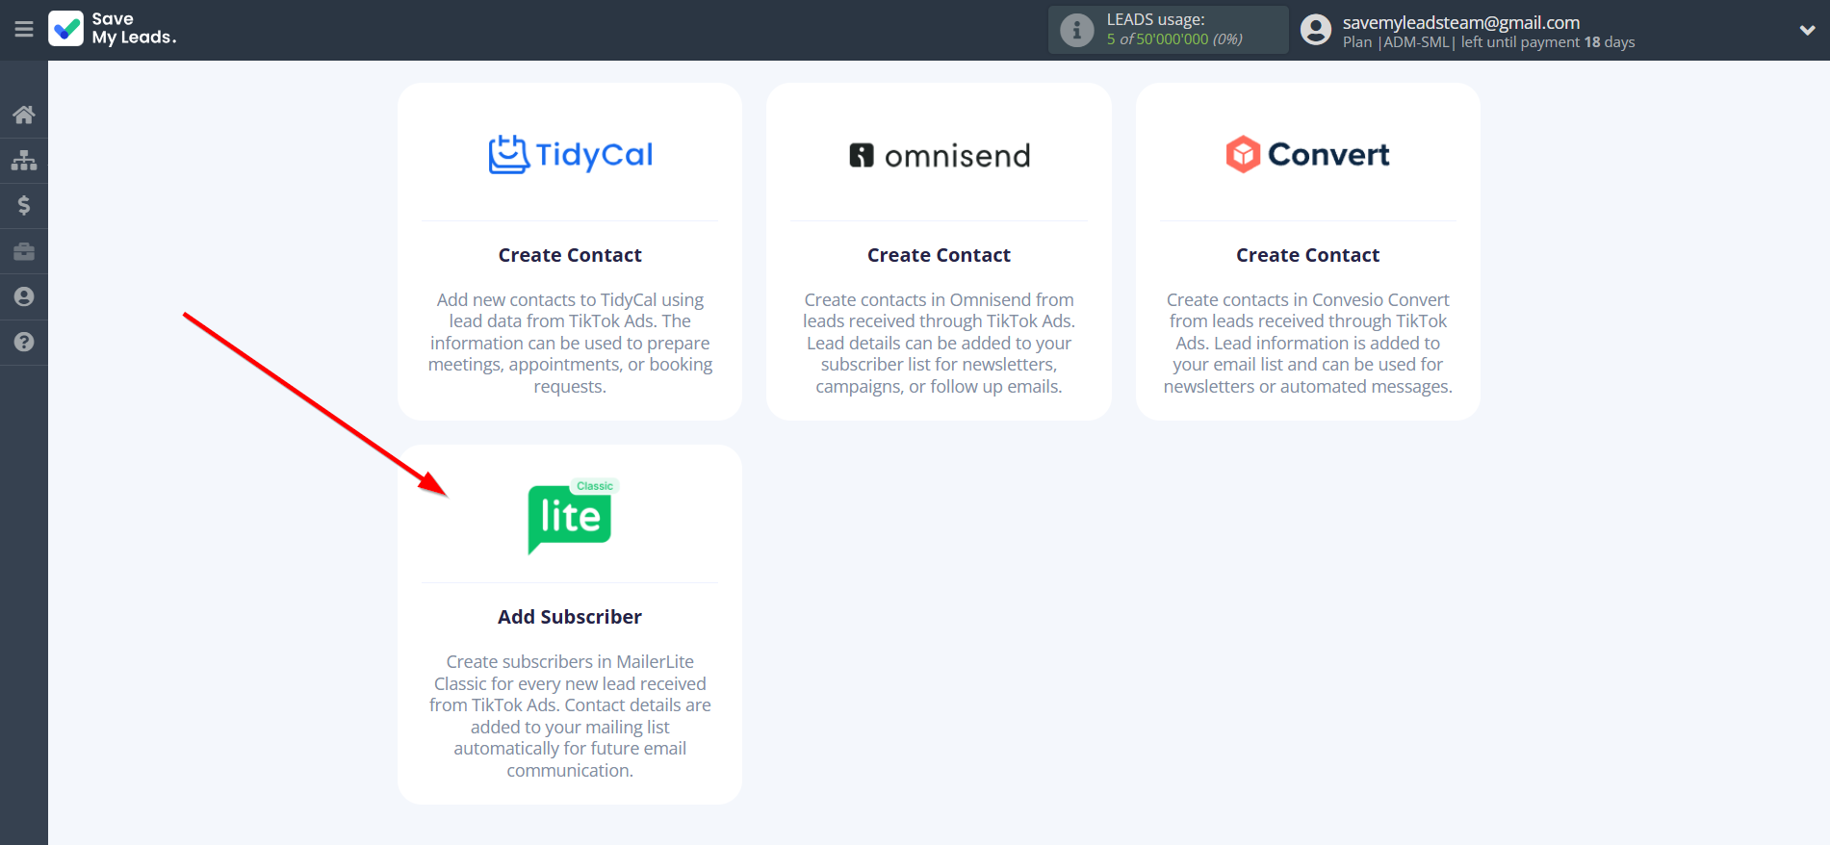Image resolution: width=1830 pixels, height=845 pixels.
Task: Click the Plan ADM-SML payment info text
Action: click(x=1488, y=42)
